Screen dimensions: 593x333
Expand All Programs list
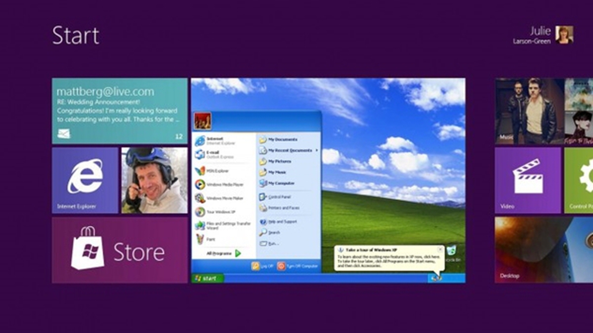(x=223, y=253)
